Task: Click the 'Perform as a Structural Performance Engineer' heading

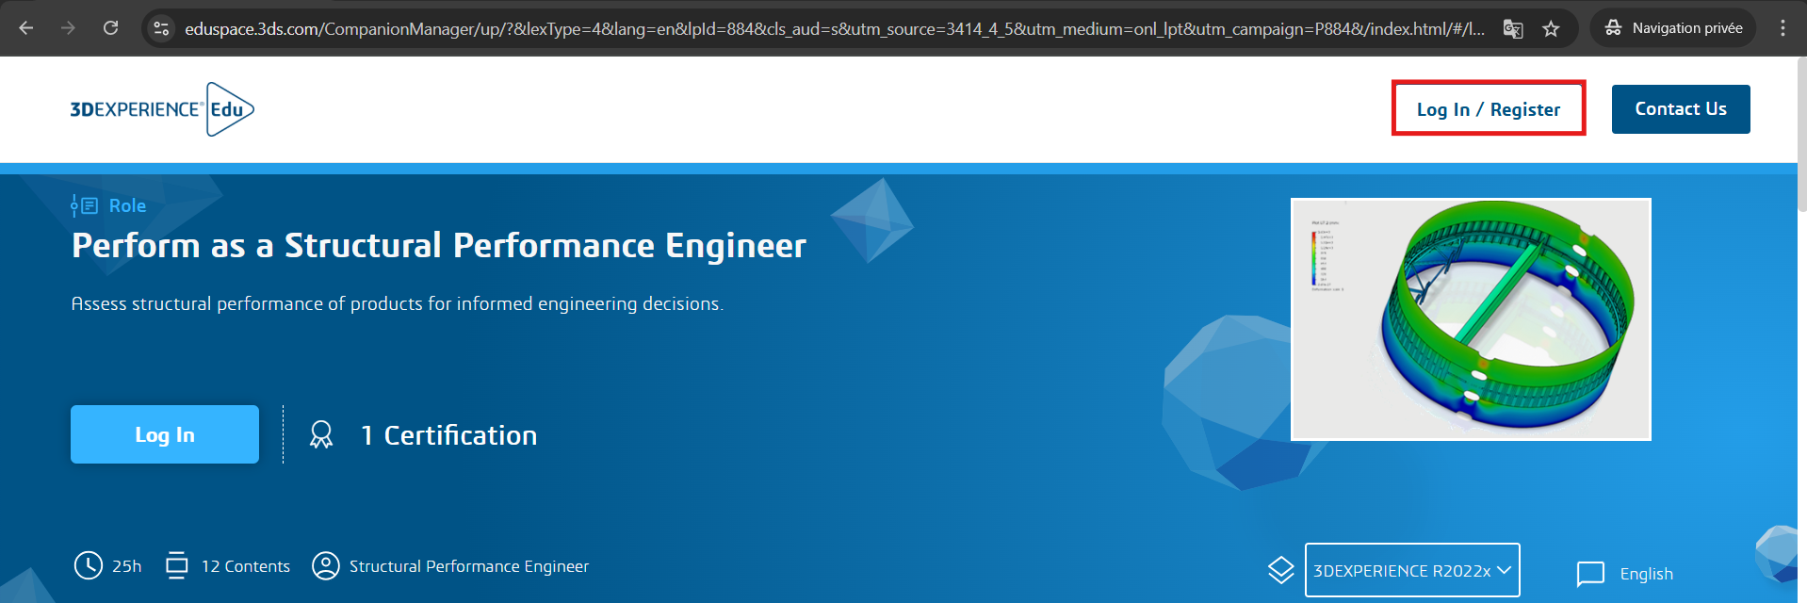Action: tap(439, 245)
